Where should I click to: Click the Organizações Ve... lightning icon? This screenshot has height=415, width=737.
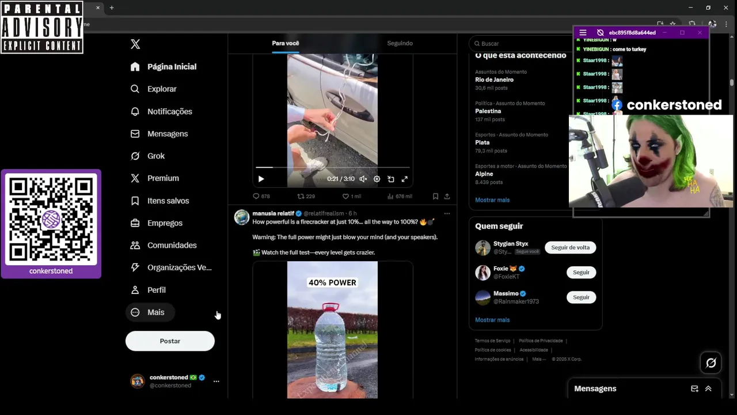(x=135, y=267)
